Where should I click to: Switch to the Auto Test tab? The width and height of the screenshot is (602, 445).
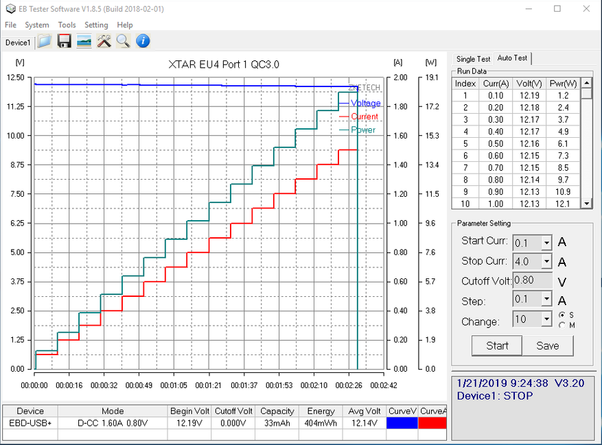[x=512, y=58]
